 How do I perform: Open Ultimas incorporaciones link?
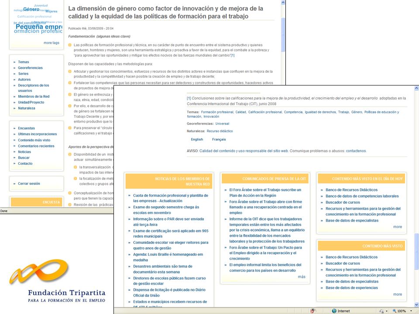[x=38, y=134]
